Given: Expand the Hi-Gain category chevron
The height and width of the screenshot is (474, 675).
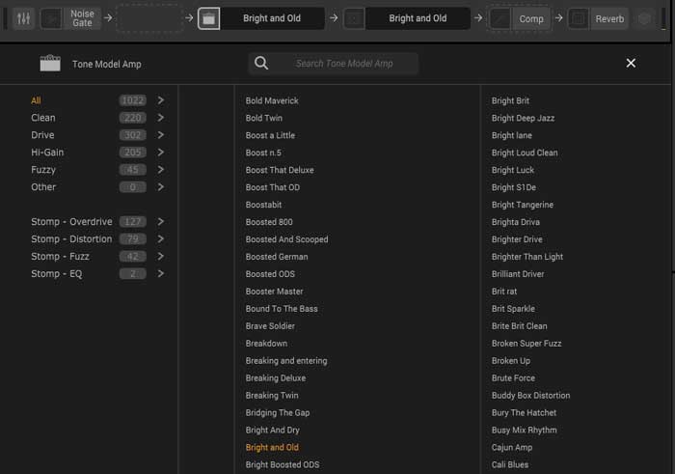Looking at the screenshot, I should click(x=161, y=153).
